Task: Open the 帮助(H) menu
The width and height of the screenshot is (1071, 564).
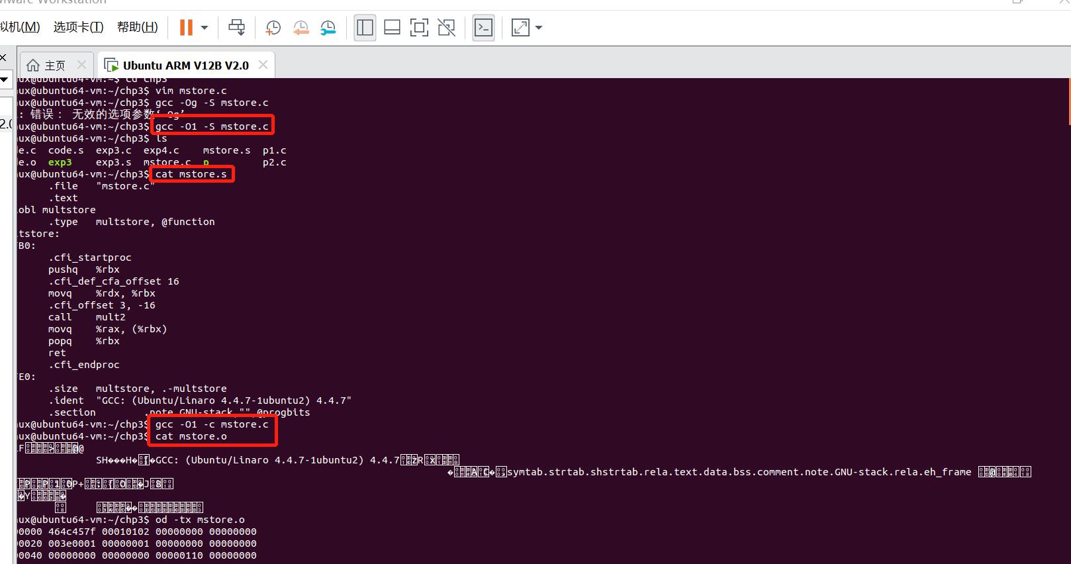Action: tap(137, 27)
